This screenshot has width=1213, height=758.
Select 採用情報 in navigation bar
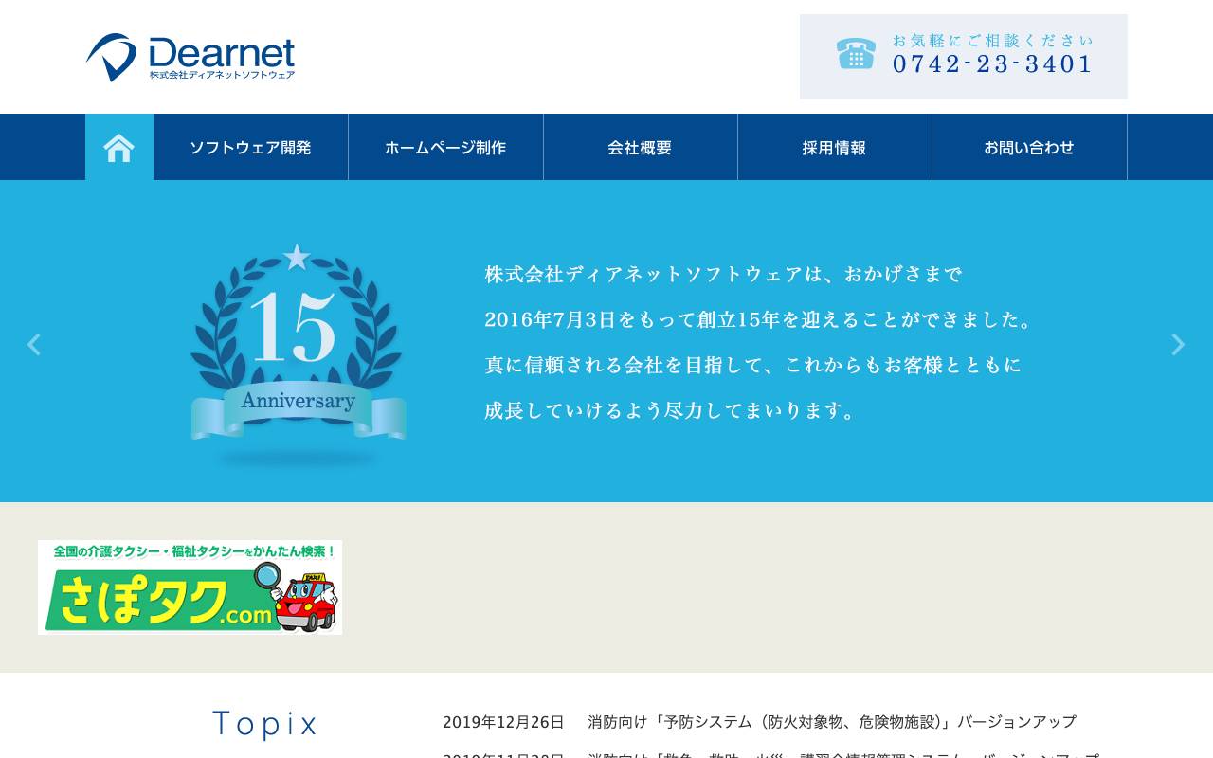tap(835, 147)
